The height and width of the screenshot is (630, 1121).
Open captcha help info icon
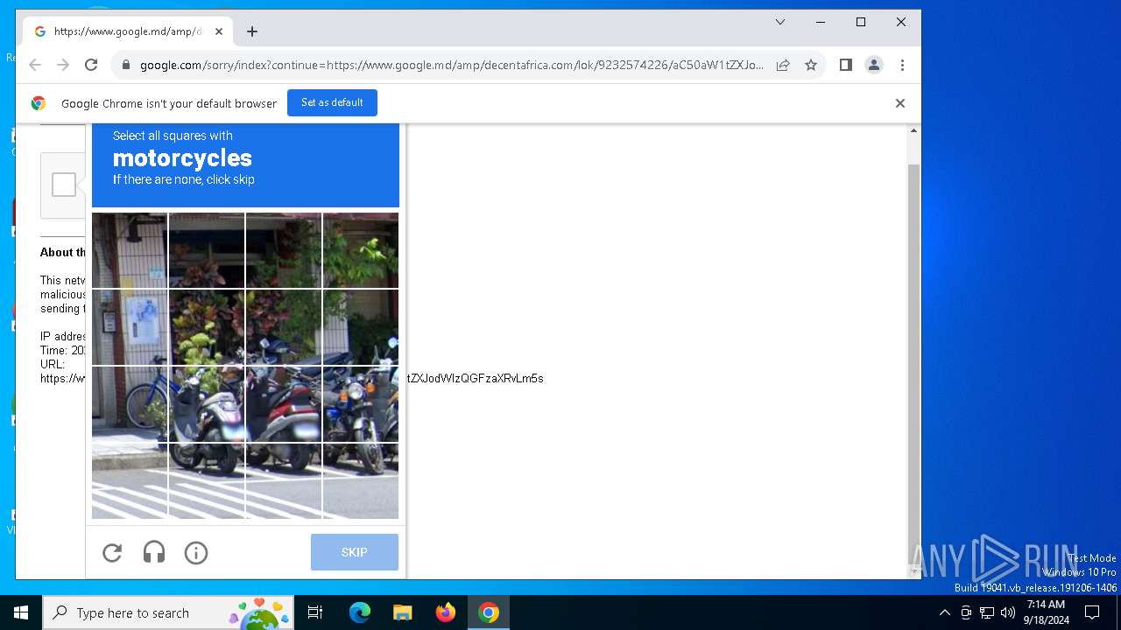196,552
